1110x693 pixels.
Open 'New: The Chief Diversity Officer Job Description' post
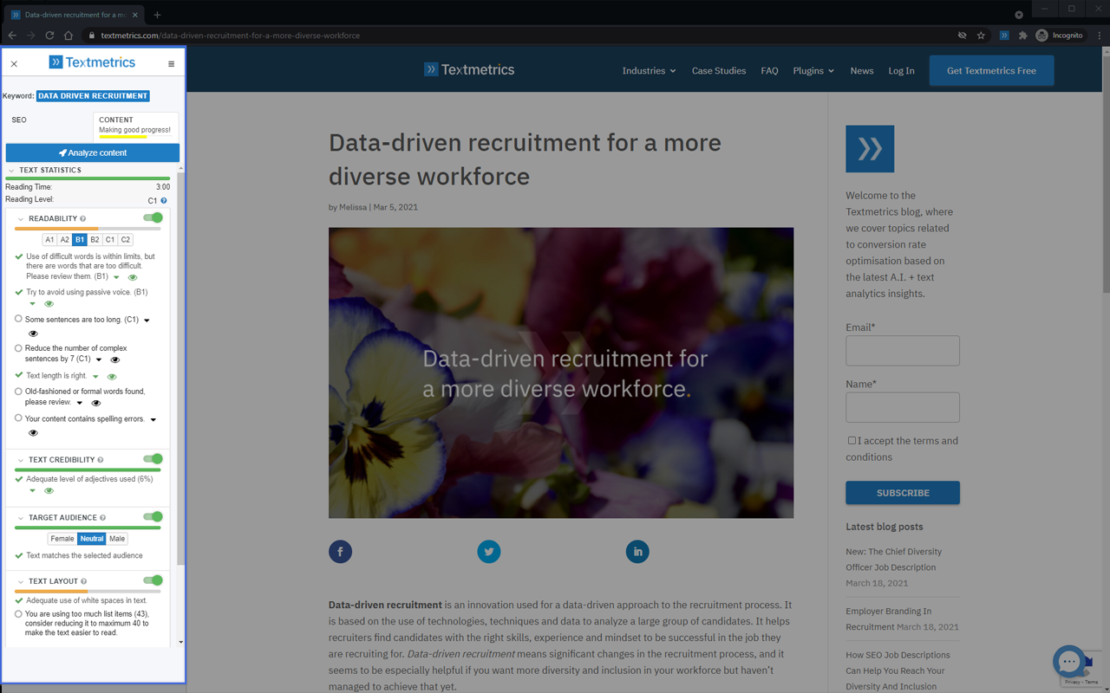[893, 560]
